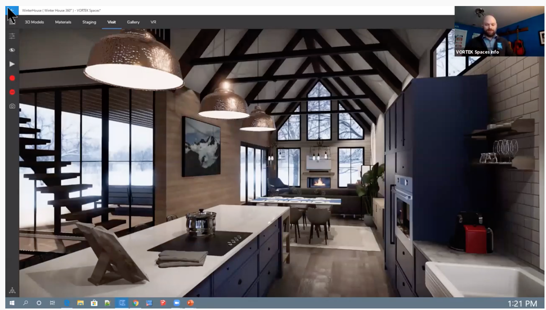Switch to the Materials tab
Viewport: 546px width, 310px height.
pos(63,22)
